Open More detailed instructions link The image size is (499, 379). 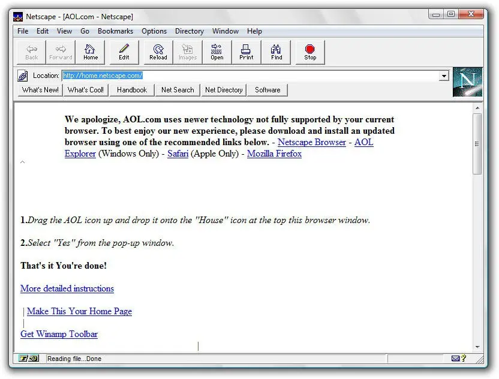[x=67, y=288]
